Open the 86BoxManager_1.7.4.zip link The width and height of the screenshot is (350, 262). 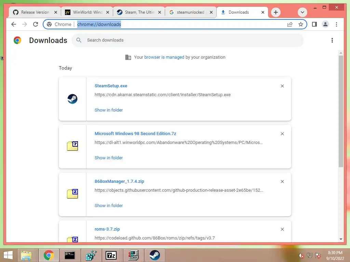pos(119,181)
